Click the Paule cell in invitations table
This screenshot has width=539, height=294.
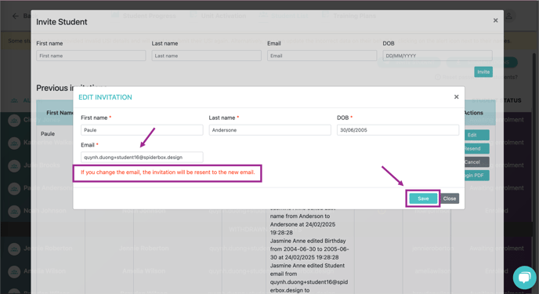[x=48, y=134]
